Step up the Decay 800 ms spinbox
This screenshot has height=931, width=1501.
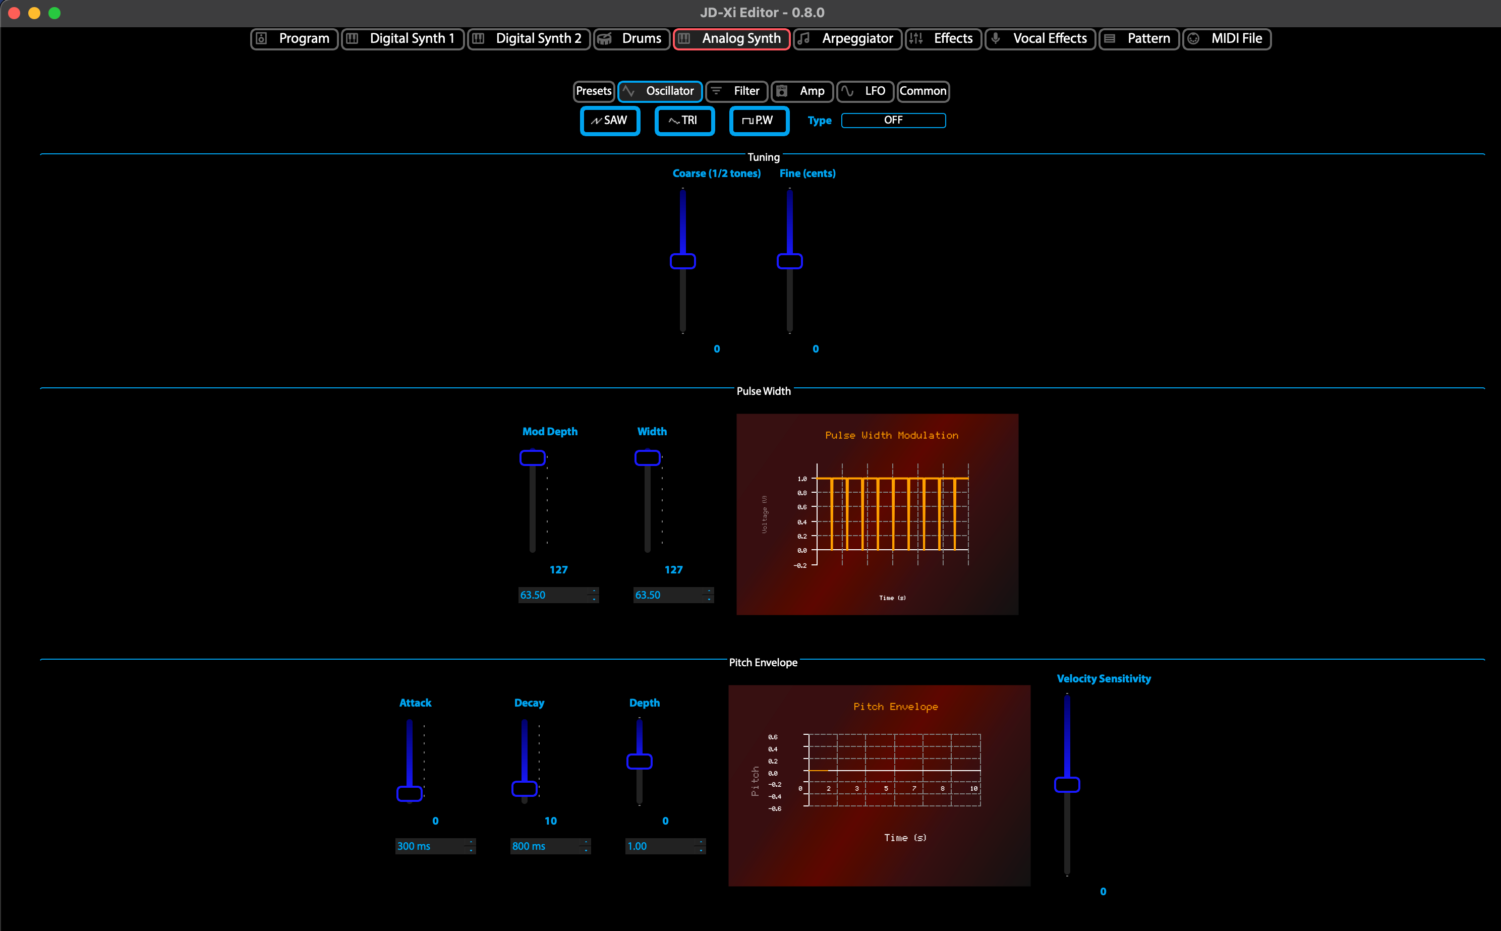[586, 842]
